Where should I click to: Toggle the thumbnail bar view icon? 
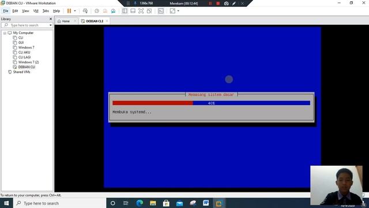pyautogui.click(x=133, y=11)
